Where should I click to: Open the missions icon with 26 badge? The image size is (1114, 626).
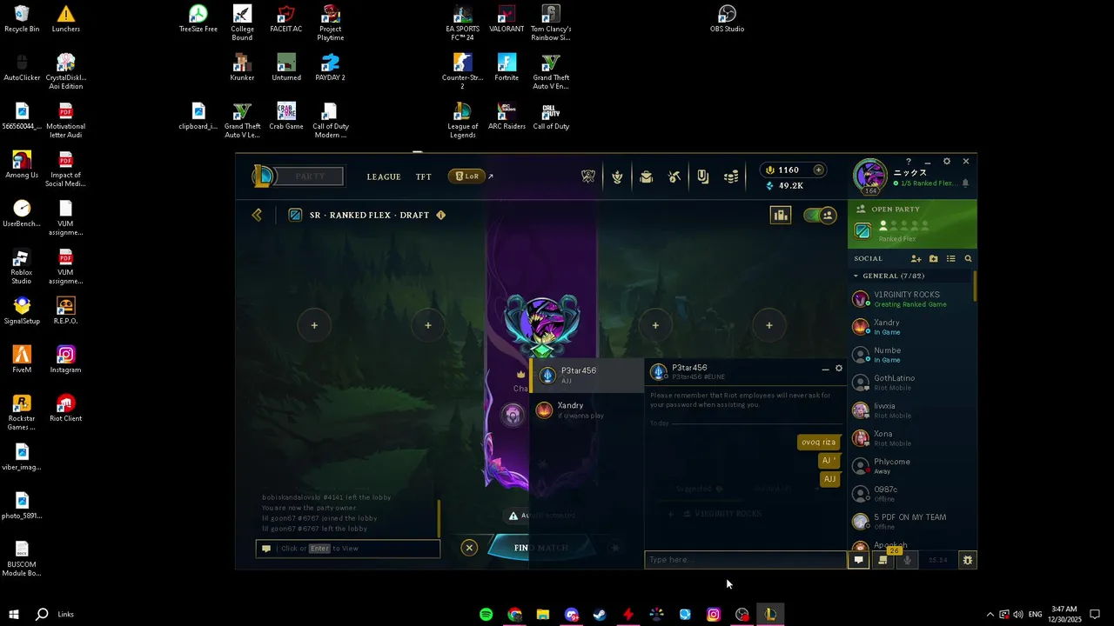tap(882, 560)
